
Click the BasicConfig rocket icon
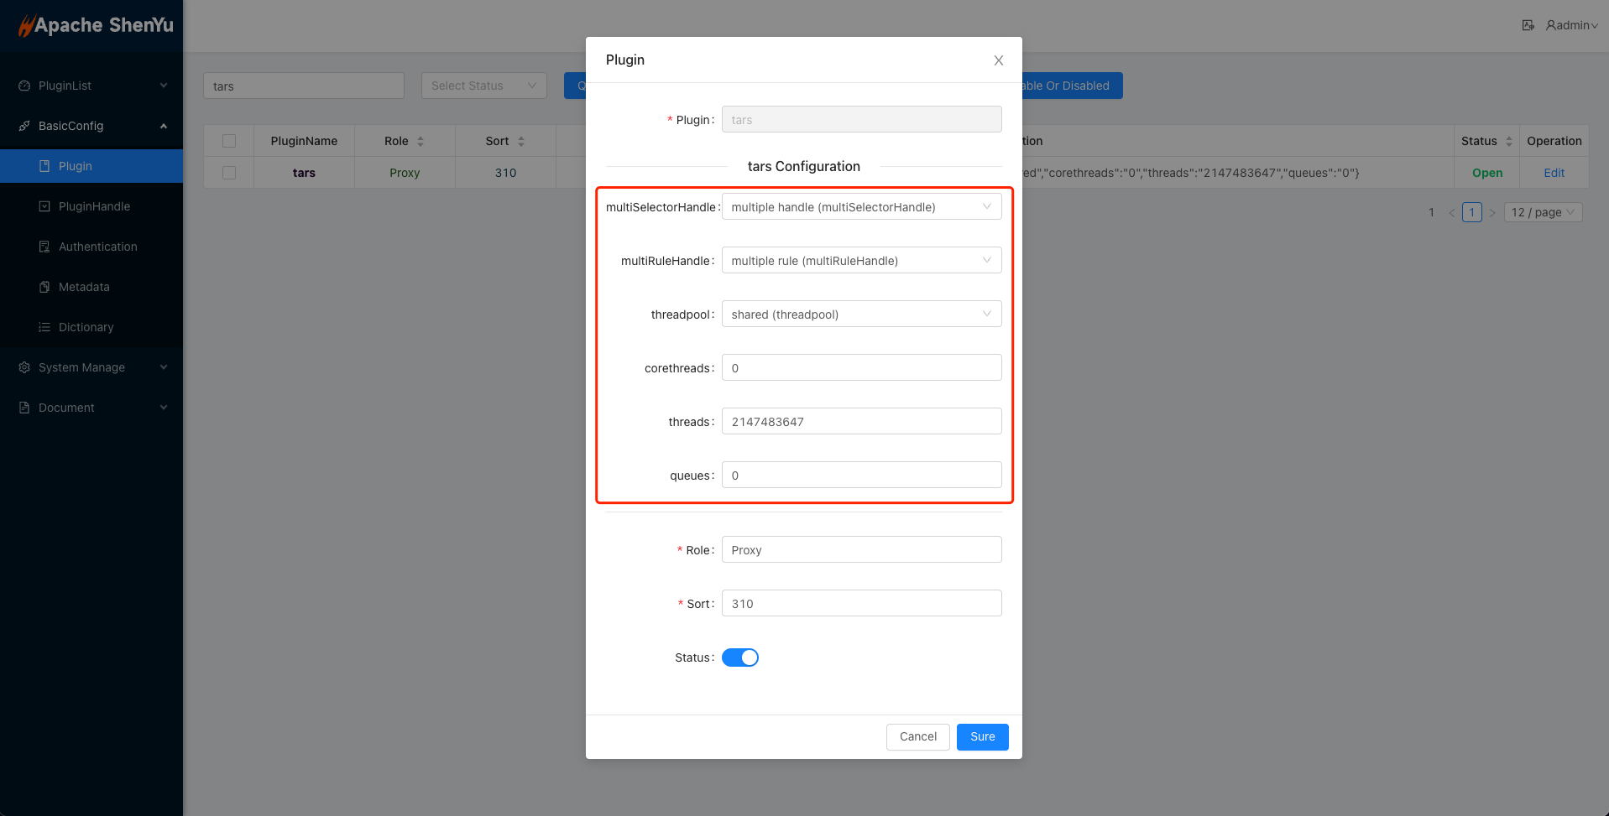click(24, 126)
